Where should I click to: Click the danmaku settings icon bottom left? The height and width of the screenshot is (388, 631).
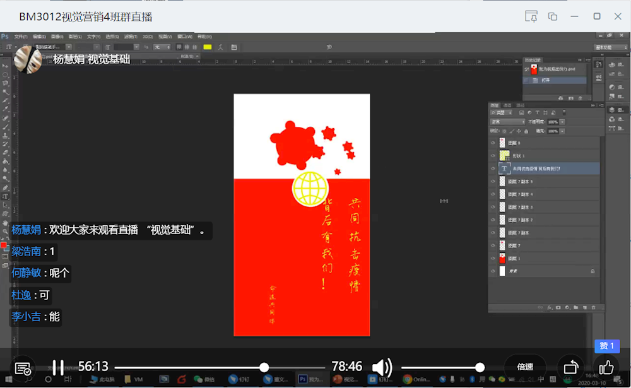(22, 366)
